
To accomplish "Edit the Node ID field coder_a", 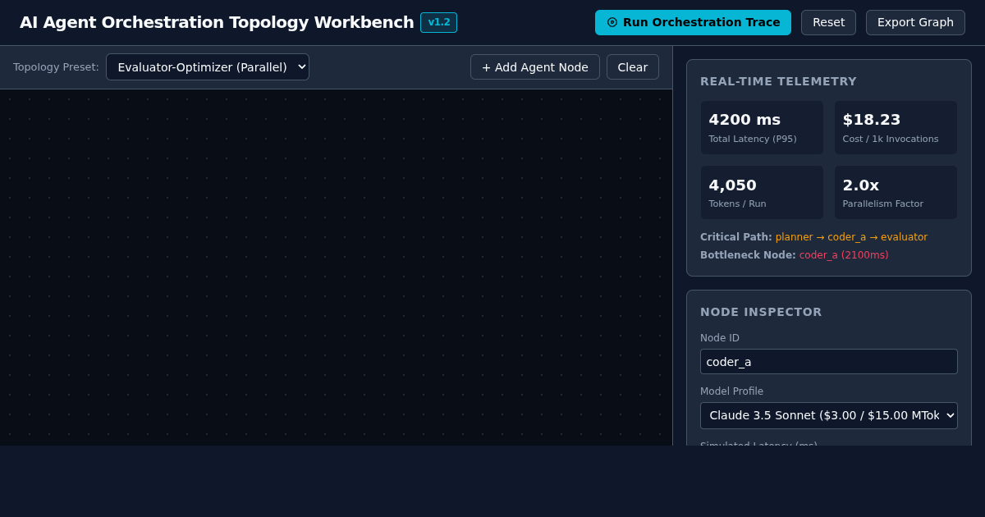I will point(829,362).
